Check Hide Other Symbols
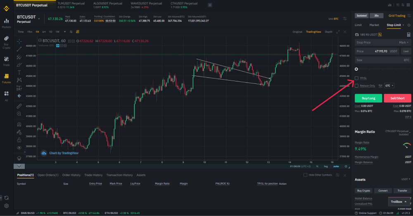The image size is (413, 216). 305,175
